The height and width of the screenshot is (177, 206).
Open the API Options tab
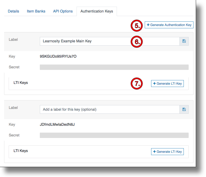point(63,11)
